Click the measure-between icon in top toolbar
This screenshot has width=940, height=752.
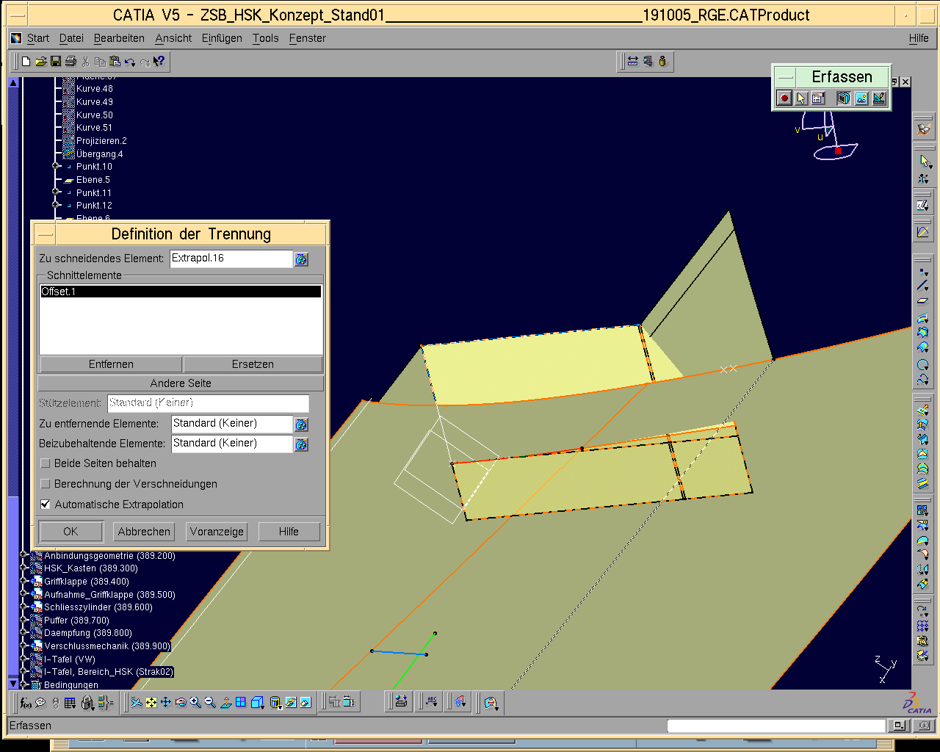pos(633,62)
